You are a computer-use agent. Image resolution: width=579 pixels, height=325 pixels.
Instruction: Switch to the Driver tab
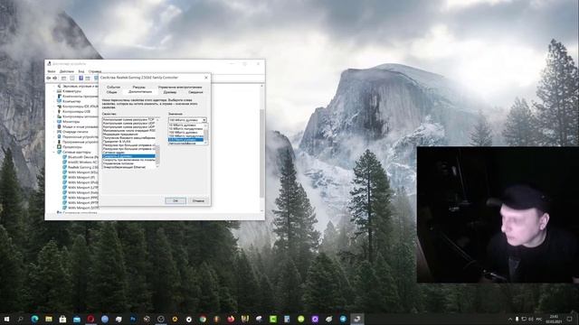coord(170,92)
